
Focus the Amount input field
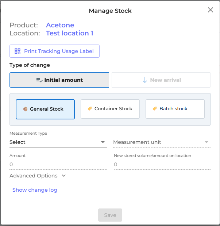58,165
